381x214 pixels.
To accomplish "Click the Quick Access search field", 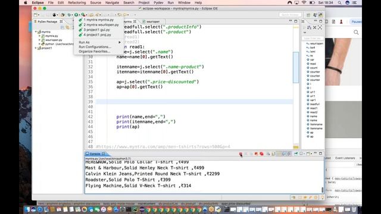I will pyautogui.click(x=290, y=15).
